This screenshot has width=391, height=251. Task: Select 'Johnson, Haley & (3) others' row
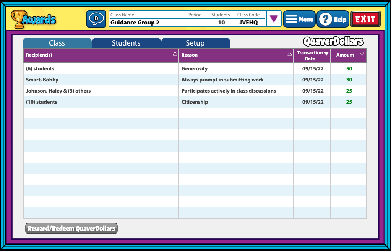(101, 91)
